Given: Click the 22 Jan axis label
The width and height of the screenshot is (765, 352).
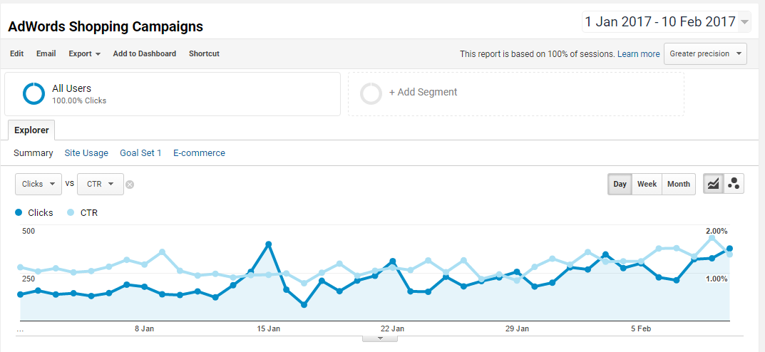Looking at the screenshot, I should click(393, 328).
